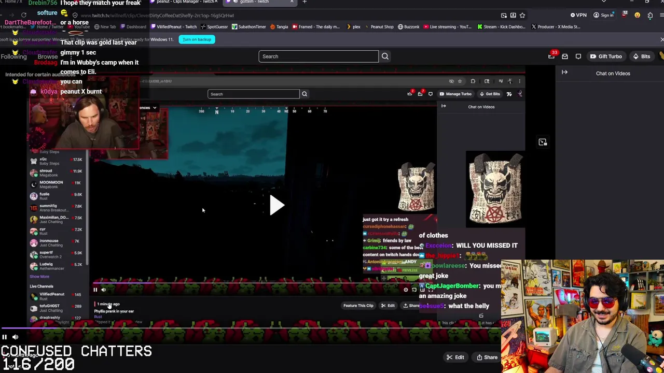Screen dimensions: 664x373
Task: Click the Share button at the bottom right
Action: pos(487,357)
